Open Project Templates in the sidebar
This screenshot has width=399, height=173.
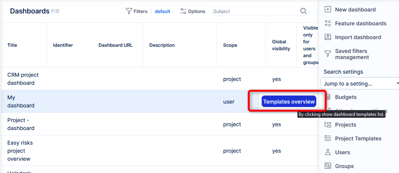[x=358, y=138]
